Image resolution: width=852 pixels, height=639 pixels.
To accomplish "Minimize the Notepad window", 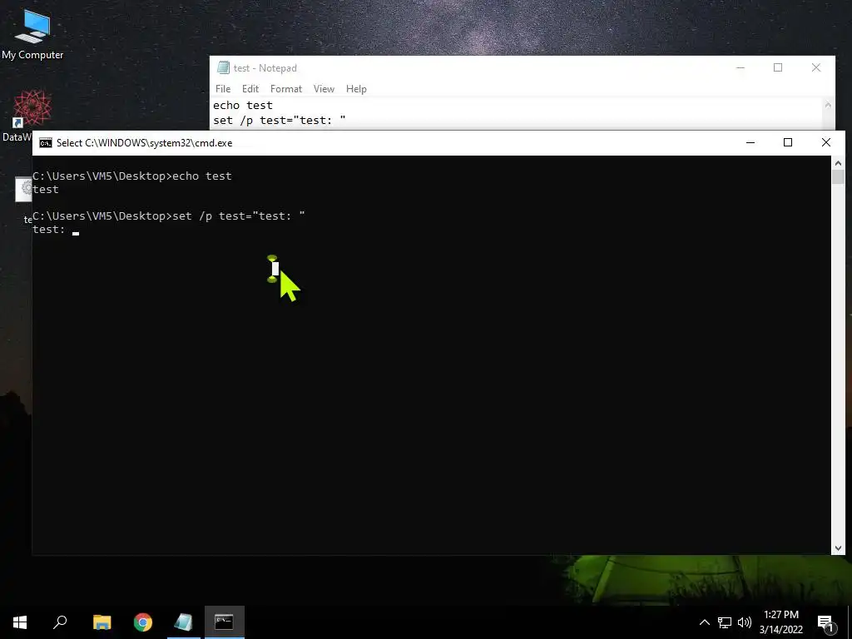I will tap(740, 68).
